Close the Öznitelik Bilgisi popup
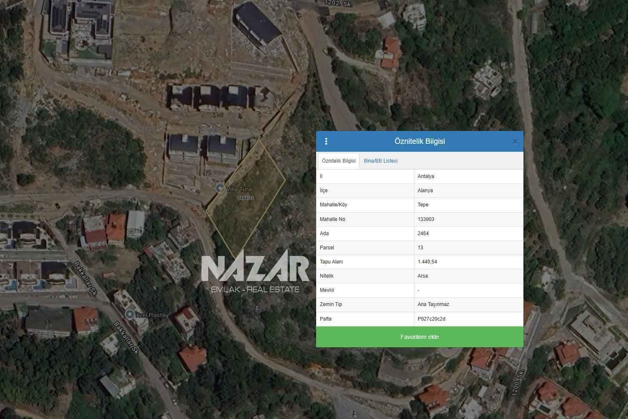This screenshot has width=628, height=419. (x=515, y=142)
